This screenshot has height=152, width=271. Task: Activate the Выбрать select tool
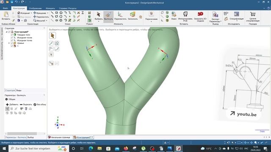coord(99,16)
